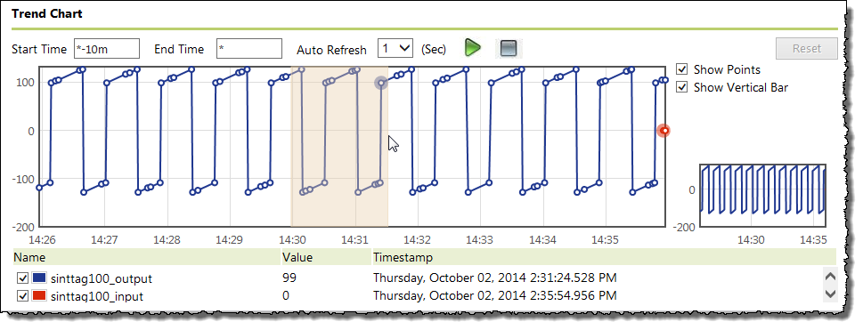
Task: Click the End Time input field
Action: (249, 48)
